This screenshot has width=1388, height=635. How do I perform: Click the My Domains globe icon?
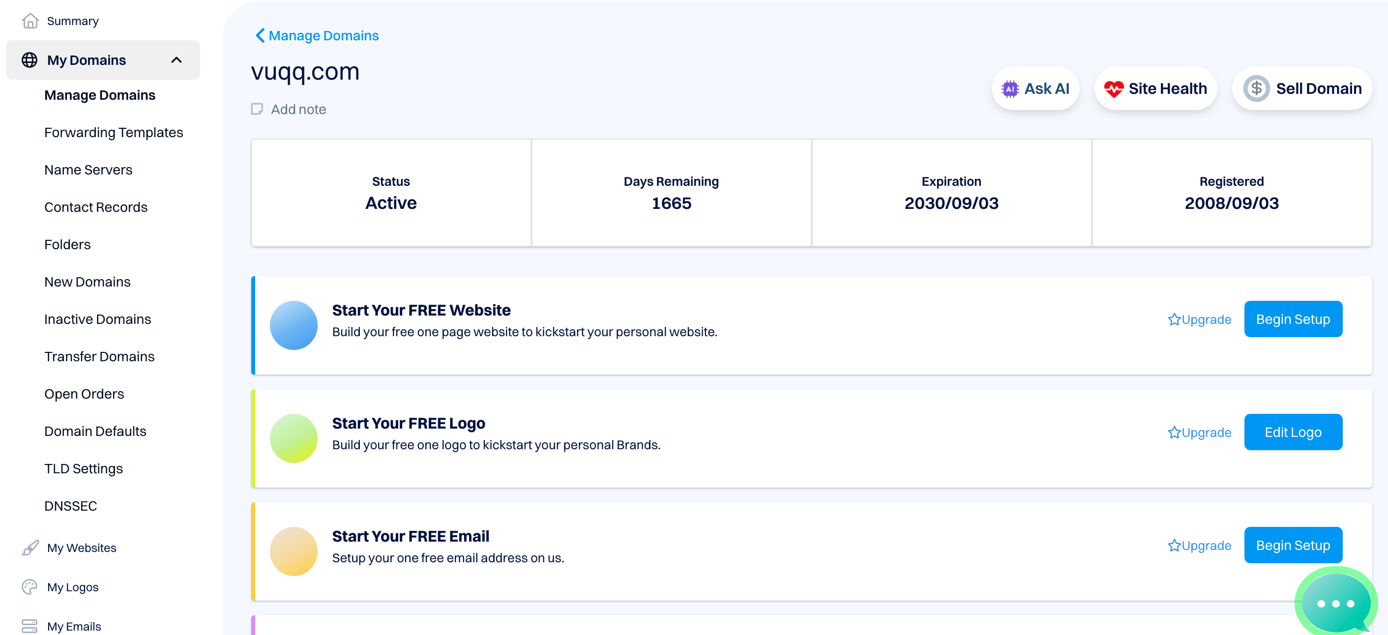point(30,60)
